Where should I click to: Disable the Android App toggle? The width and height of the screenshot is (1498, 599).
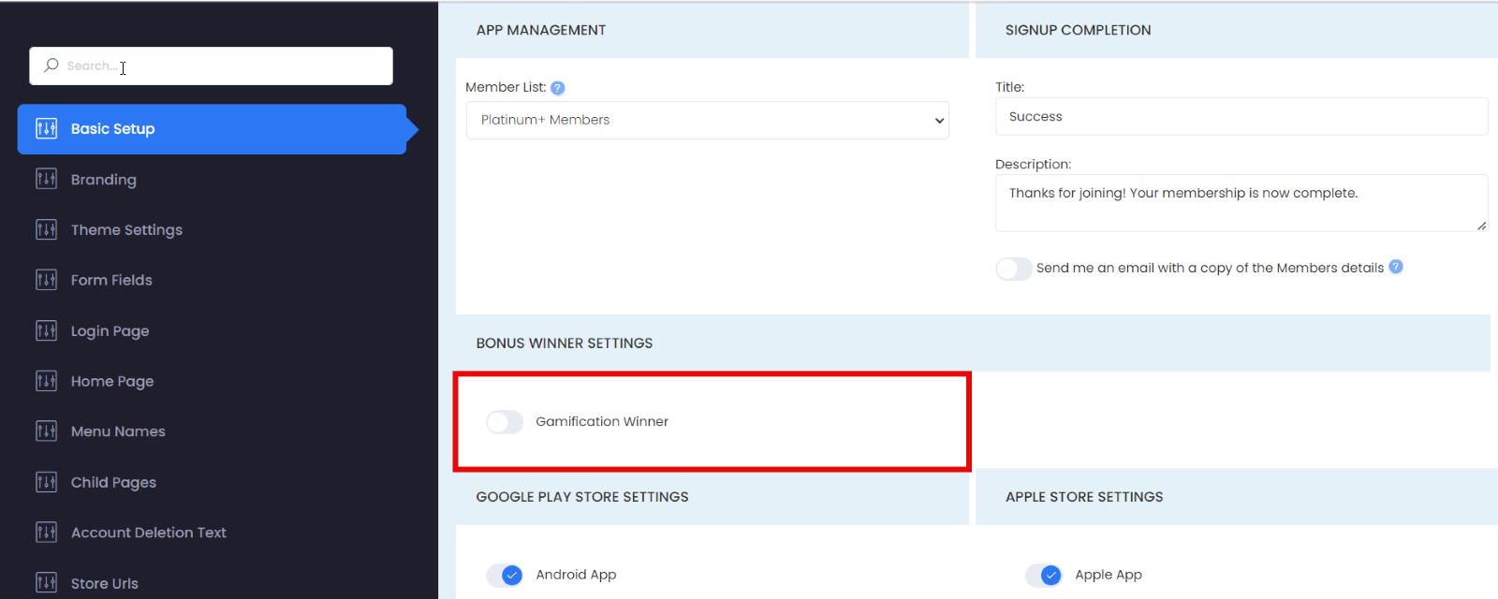pos(505,576)
